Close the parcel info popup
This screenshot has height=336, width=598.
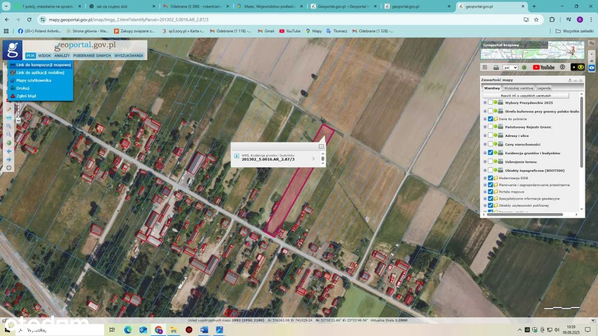[321, 146]
